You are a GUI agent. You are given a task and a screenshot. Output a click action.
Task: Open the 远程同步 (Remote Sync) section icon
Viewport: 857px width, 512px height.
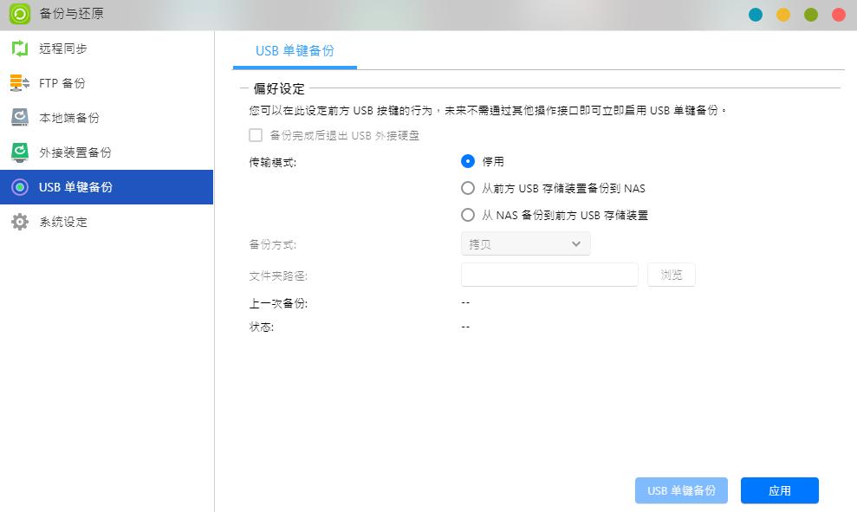click(x=17, y=49)
